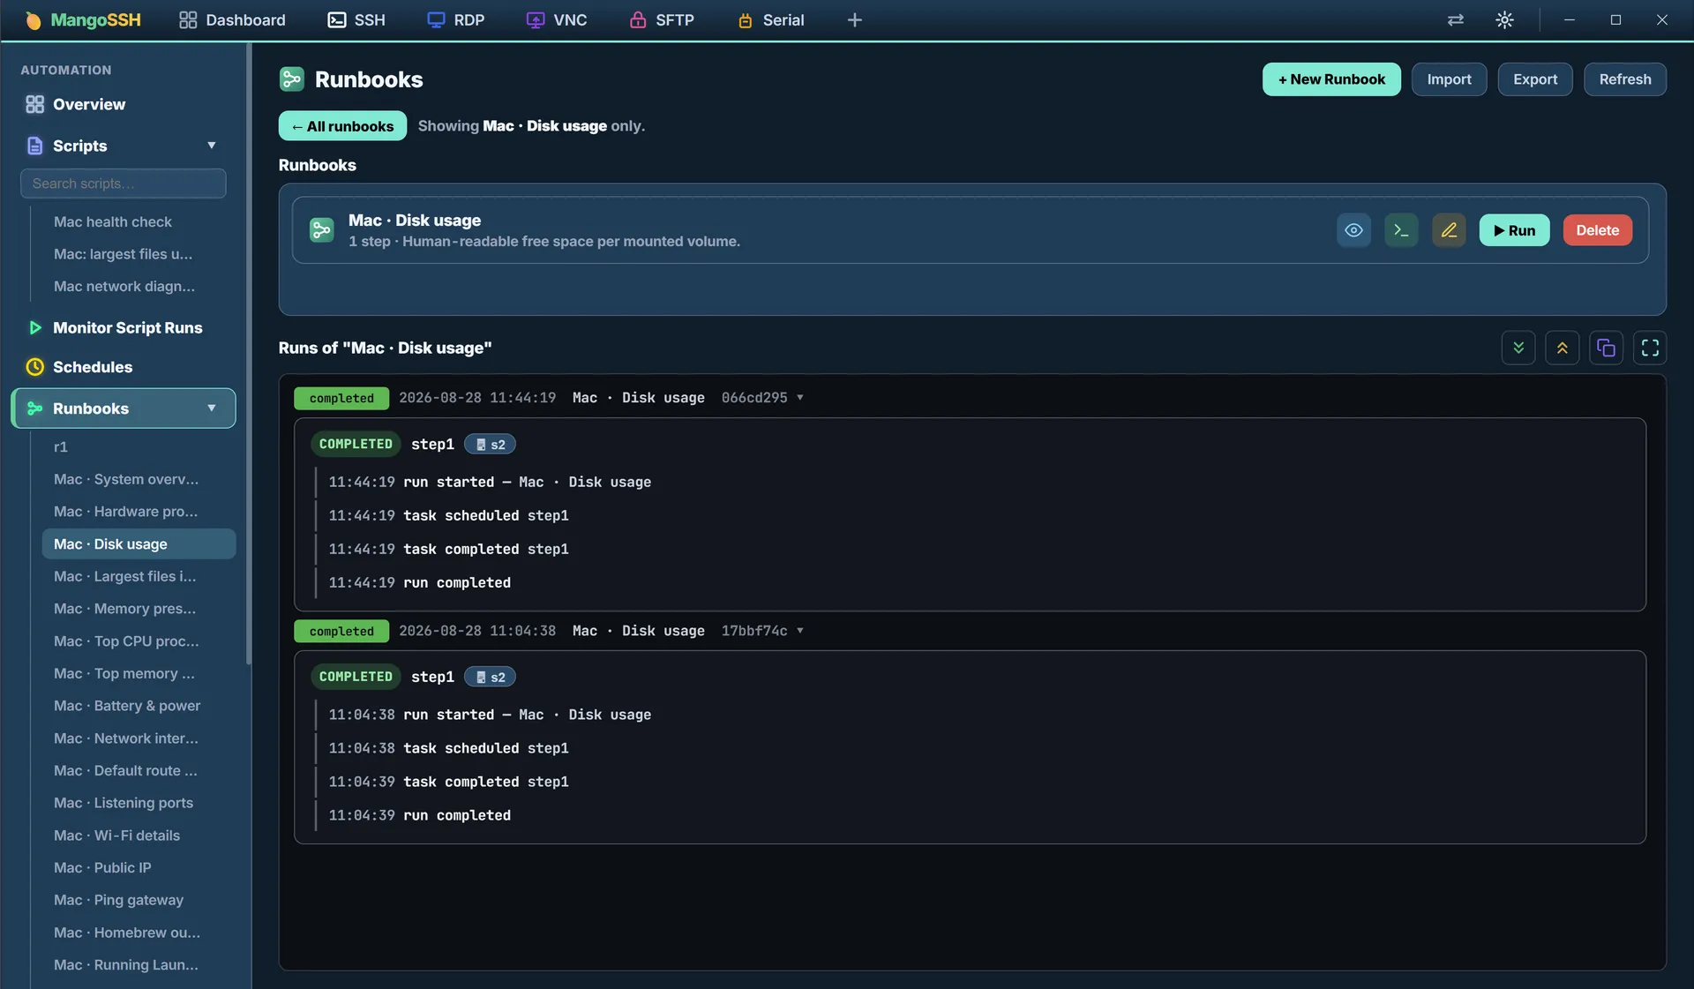
Task: Delete the Mac · Disk usage runbook
Action: [x=1598, y=230]
